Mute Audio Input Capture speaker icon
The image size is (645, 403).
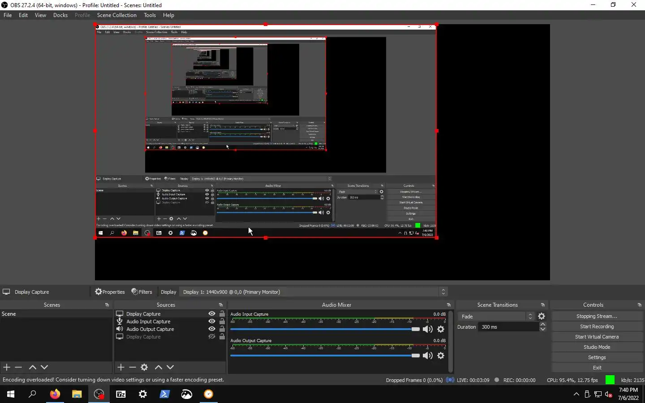[428, 329]
